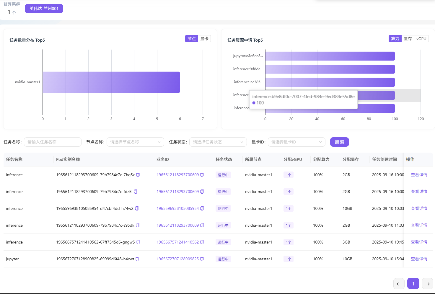Copy business ID 1965667571241410562
Image resolution: width=435 pixels, height=294 pixels.
tap(202, 242)
